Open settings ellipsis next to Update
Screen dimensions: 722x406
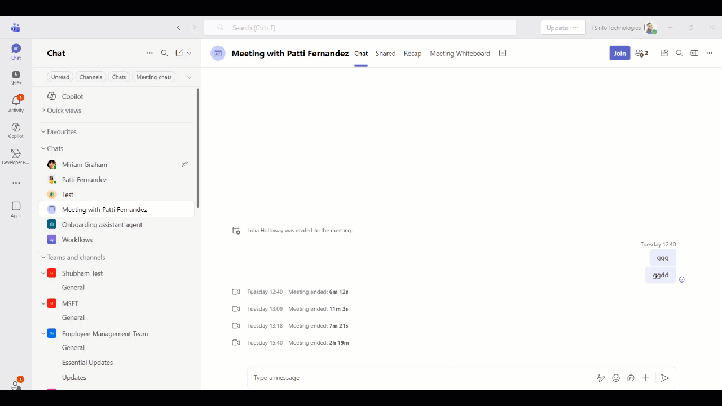[x=575, y=28]
